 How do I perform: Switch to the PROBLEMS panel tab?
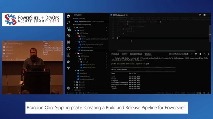[x=115, y=54]
